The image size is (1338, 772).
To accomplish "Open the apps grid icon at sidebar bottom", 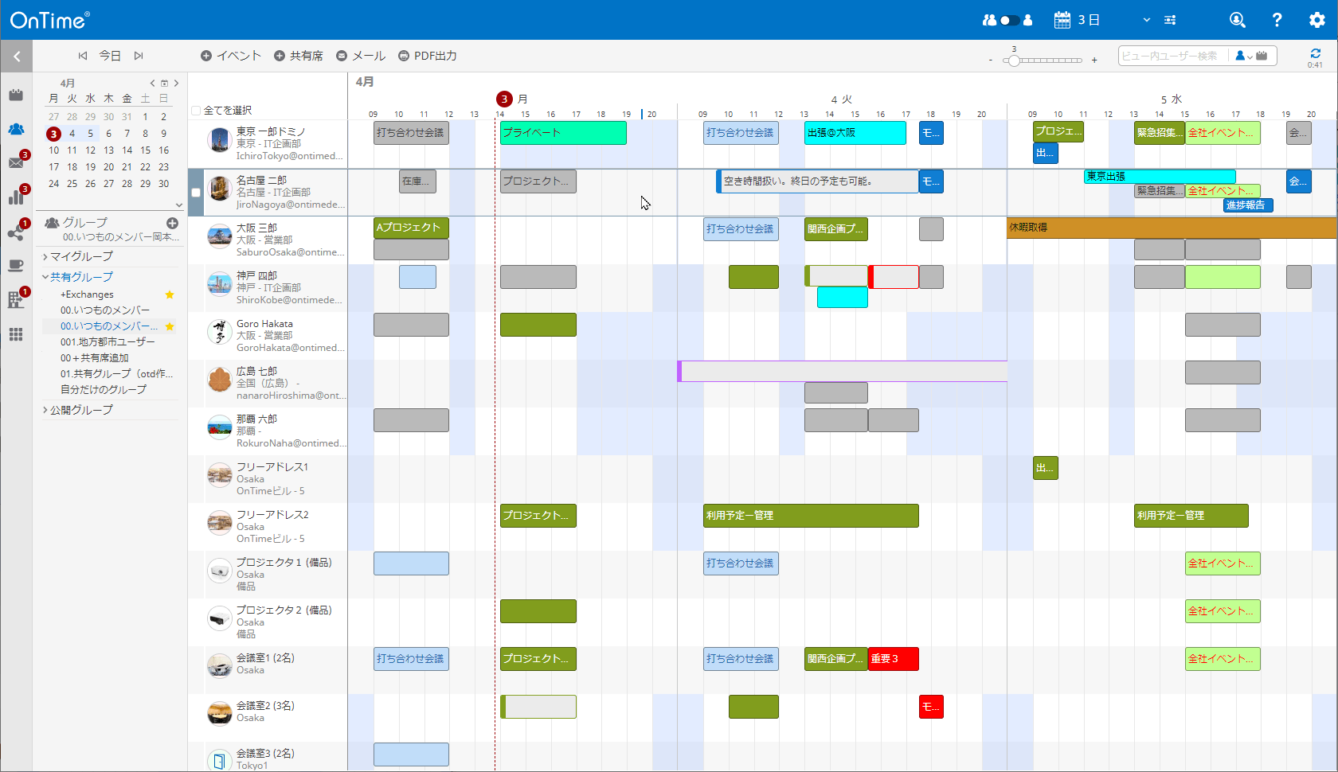I will pyautogui.click(x=16, y=334).
